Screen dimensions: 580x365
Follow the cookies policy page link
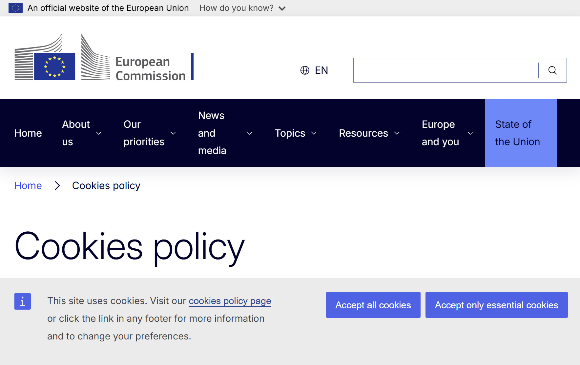point(230,301)
